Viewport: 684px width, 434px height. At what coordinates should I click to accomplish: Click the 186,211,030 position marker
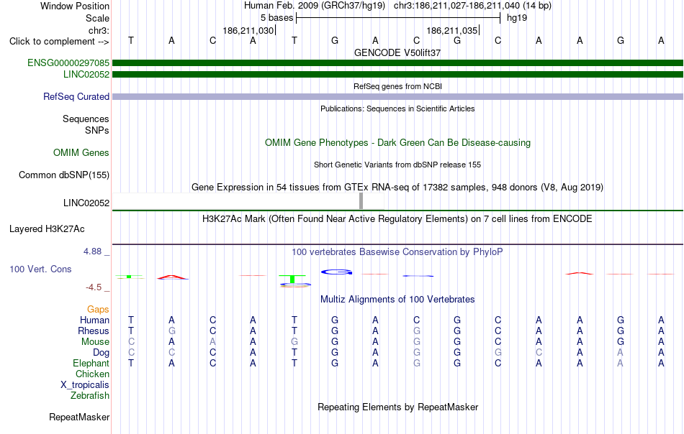coord(248,30)
